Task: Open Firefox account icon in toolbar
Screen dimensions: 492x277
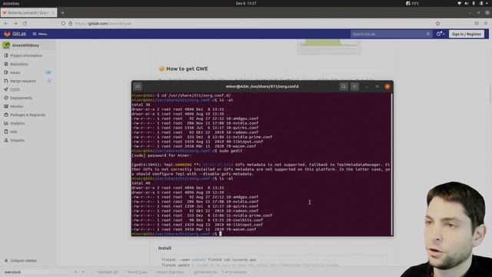Action: [x=477, y=23]
